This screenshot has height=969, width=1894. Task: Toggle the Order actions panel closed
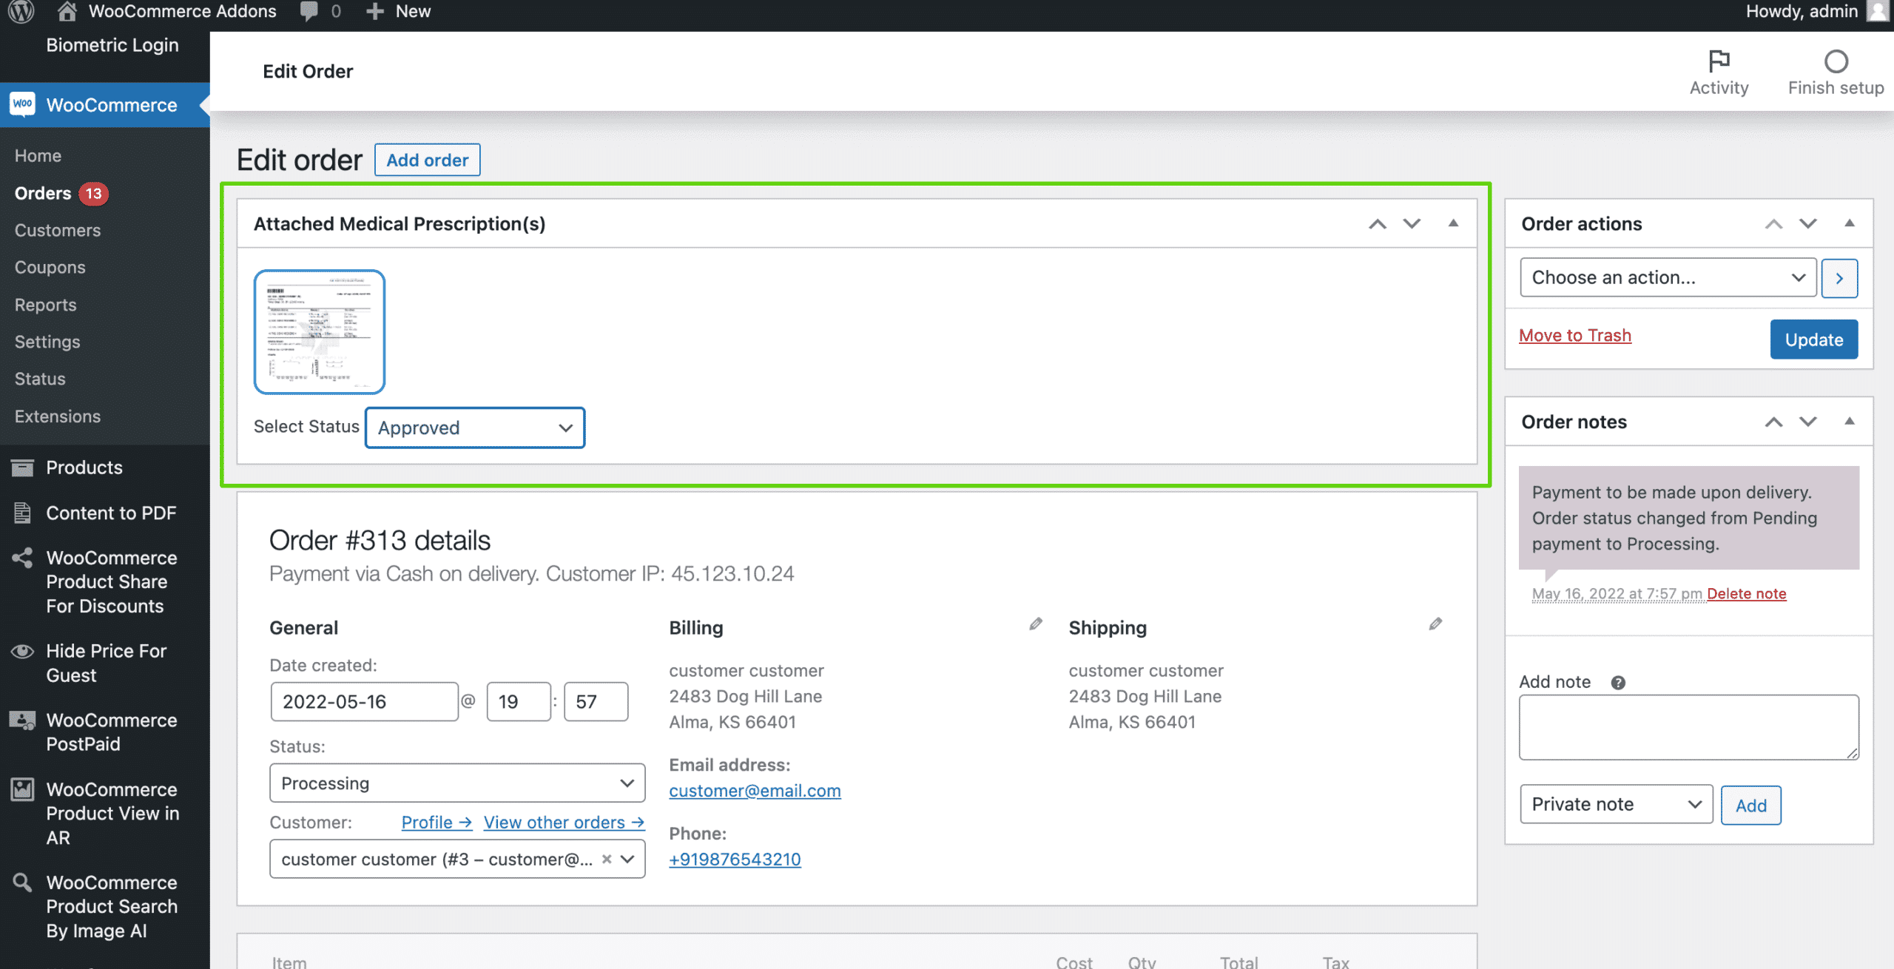pyautogui.click(x=1850, y=223)
